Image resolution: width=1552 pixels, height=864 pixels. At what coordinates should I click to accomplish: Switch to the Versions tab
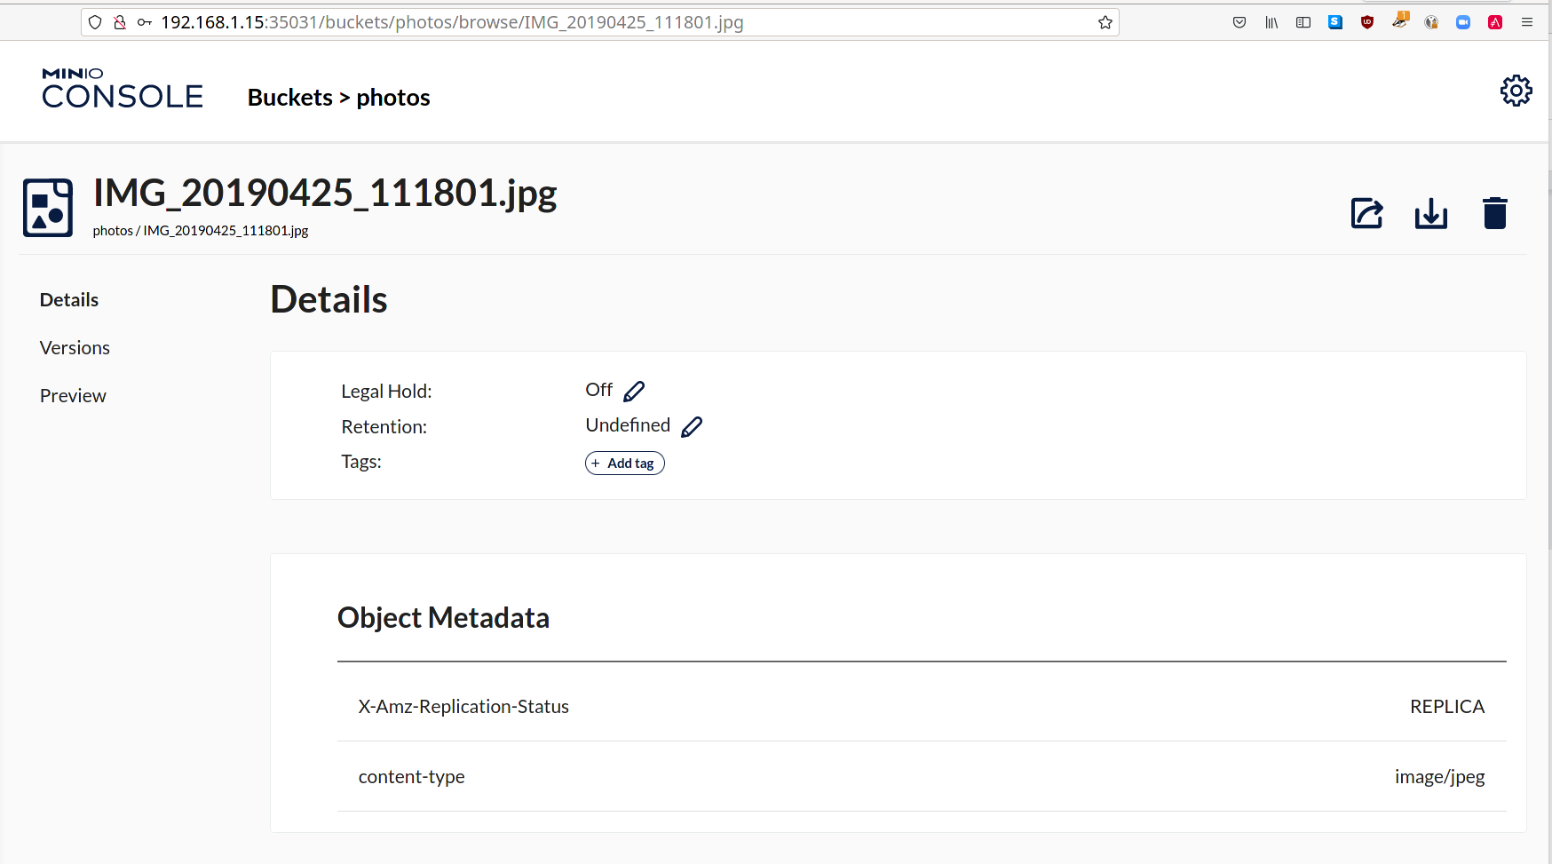75,347
